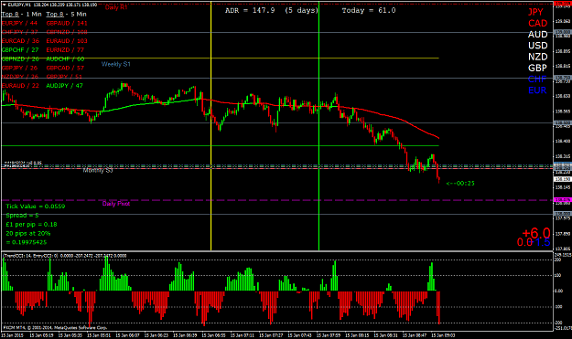
Task: Select the 'GBPCHF / 27' row
Action: 20,50
